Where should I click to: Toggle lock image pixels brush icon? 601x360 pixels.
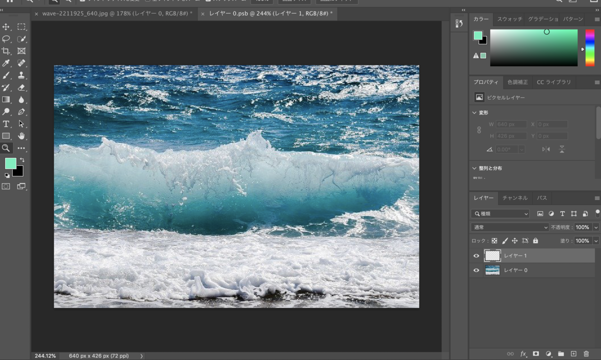(505, 241)
